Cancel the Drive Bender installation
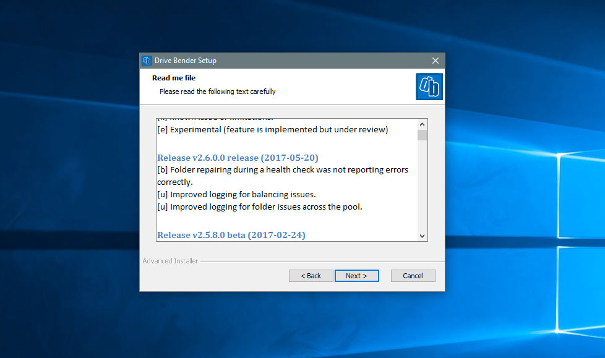605x358 pixels. click(413, 276)
